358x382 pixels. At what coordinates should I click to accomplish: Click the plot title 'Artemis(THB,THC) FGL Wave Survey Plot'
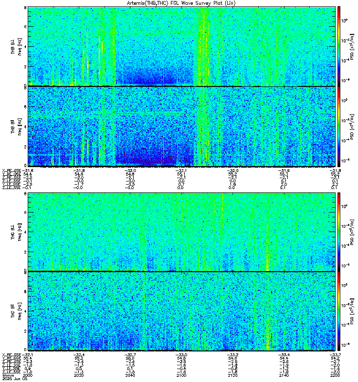181,3
